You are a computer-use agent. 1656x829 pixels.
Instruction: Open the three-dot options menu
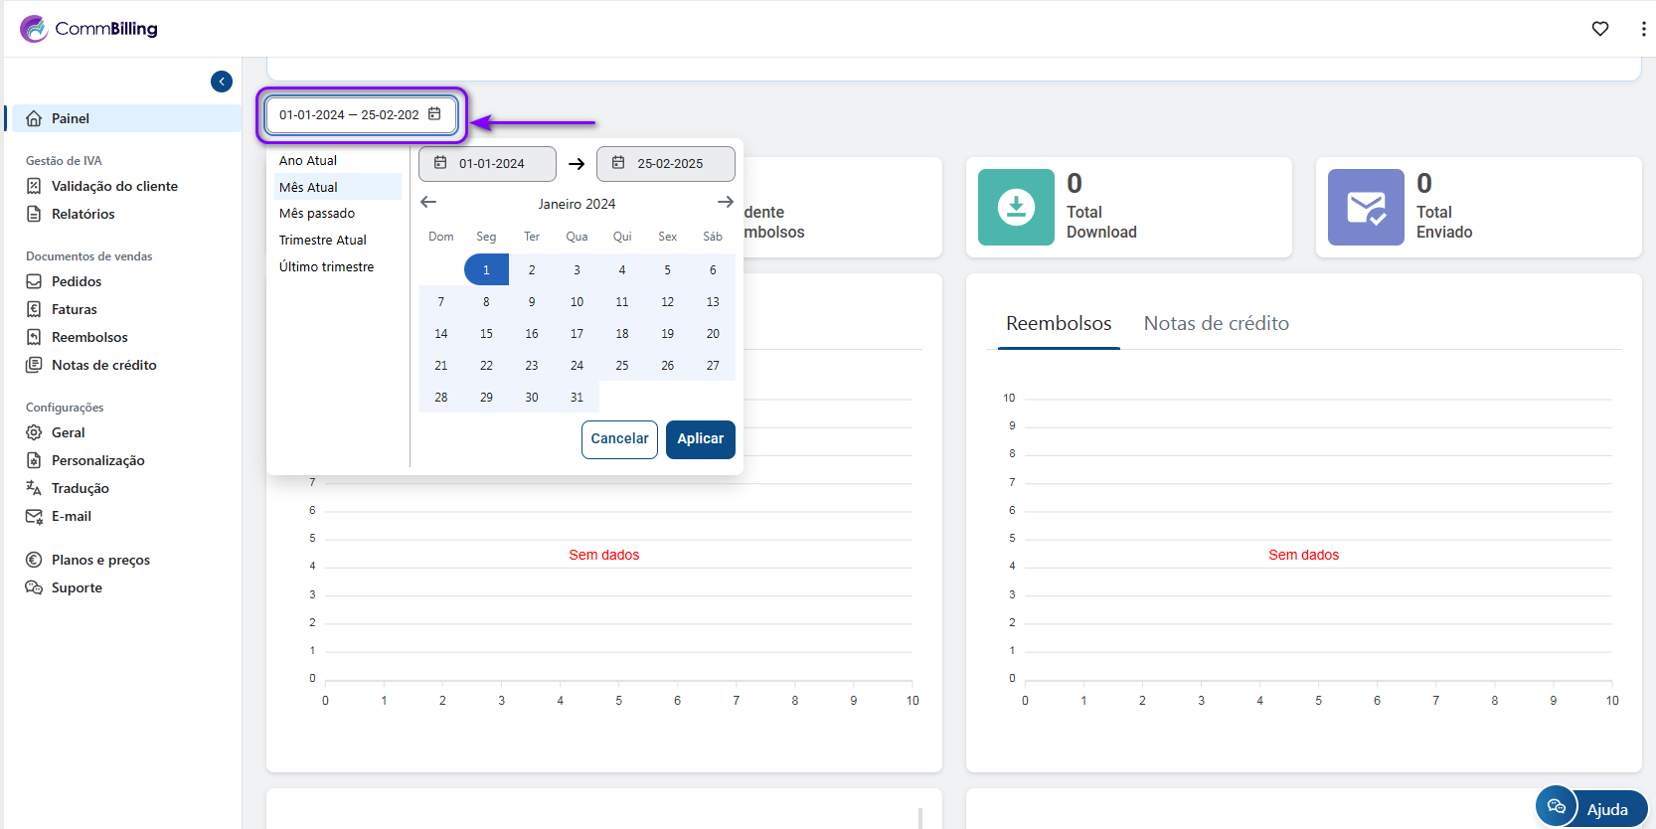click(x=1642, y=29)
